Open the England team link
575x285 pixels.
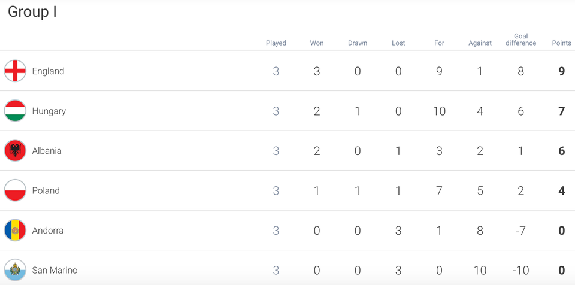(x=48, y=71)
